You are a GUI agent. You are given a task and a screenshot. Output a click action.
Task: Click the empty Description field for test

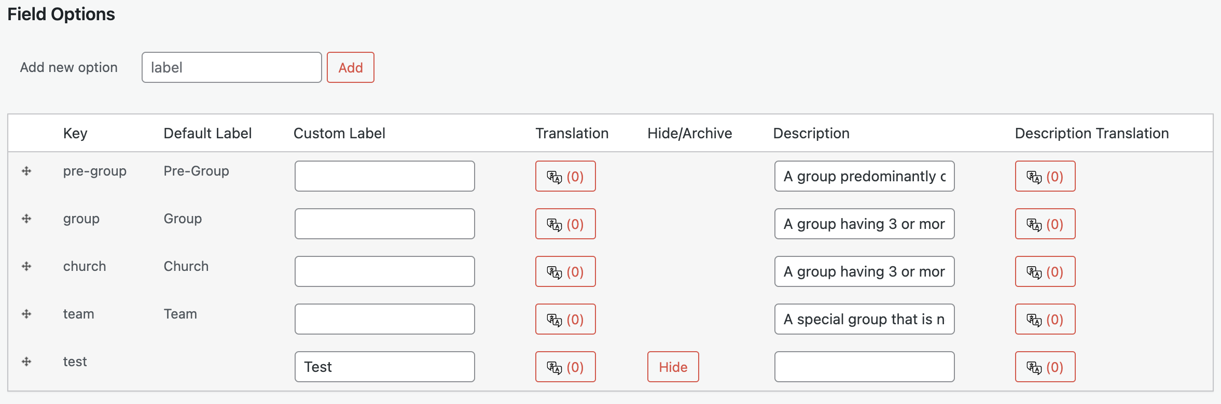tap(864, 367)
